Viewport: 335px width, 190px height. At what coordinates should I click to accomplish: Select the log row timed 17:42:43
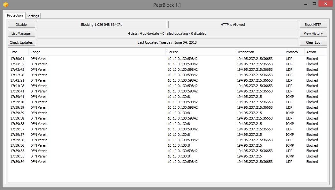pos(167,69)
